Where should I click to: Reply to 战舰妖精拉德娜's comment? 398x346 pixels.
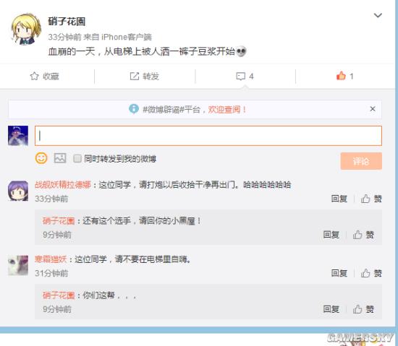pyautogui.click(x=339, y=199)
